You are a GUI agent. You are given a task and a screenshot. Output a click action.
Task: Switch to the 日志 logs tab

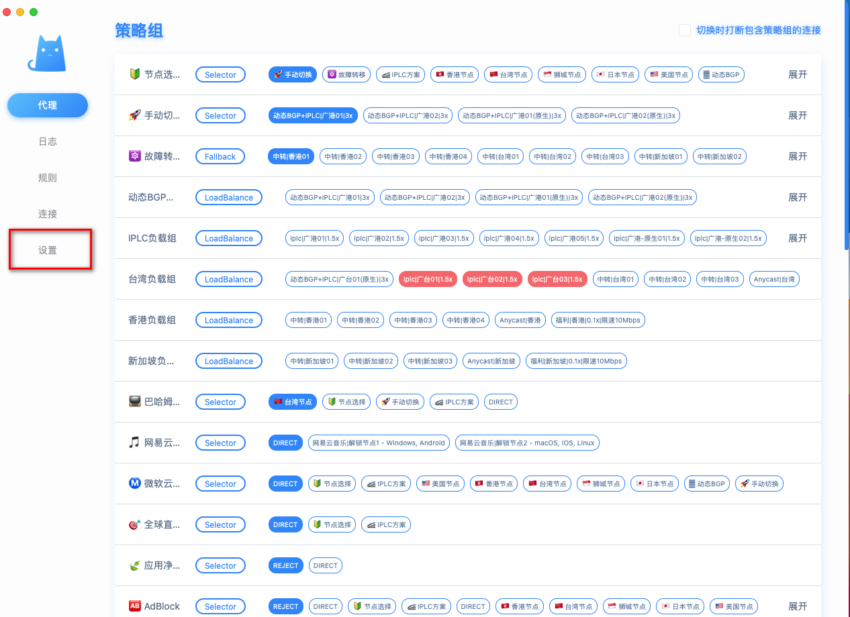click(48, 142)
